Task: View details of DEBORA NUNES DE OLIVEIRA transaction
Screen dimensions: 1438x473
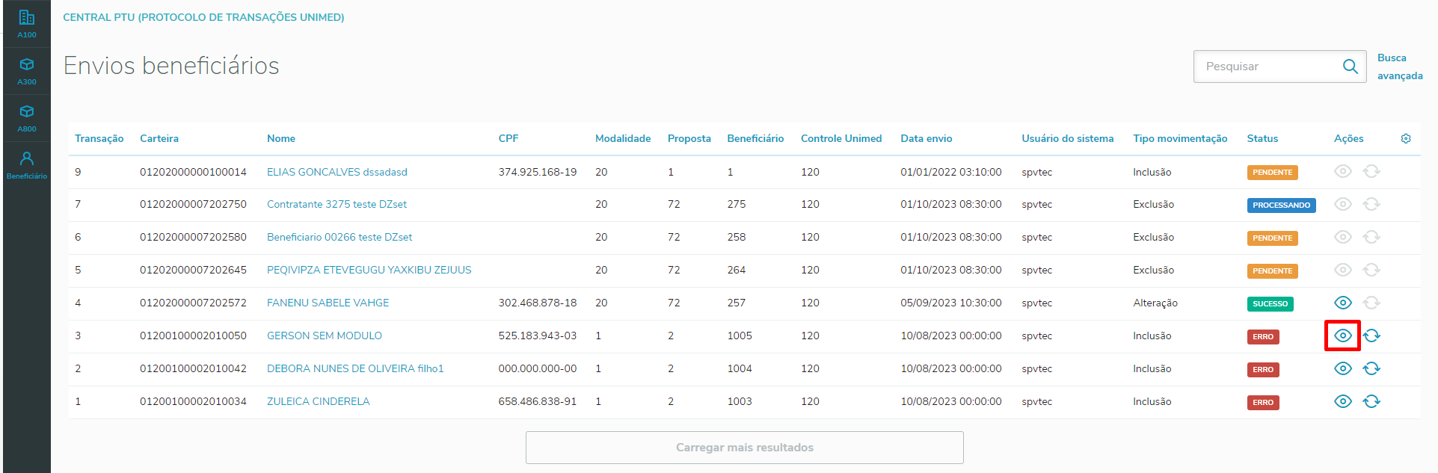Action: pyautogui.click(x=1343, y=368)
